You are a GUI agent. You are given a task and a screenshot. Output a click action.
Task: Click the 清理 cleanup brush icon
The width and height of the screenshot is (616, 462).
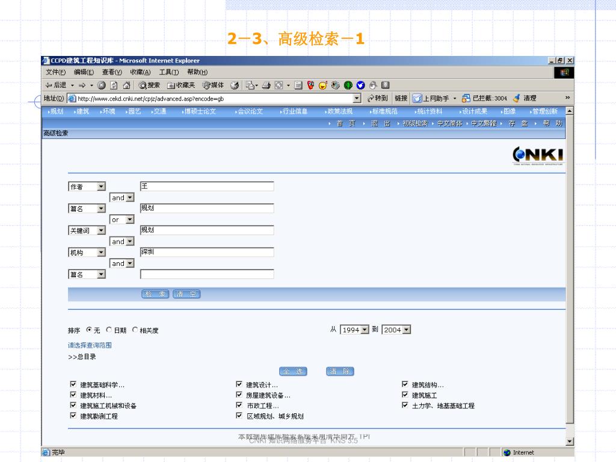(517, 98)
